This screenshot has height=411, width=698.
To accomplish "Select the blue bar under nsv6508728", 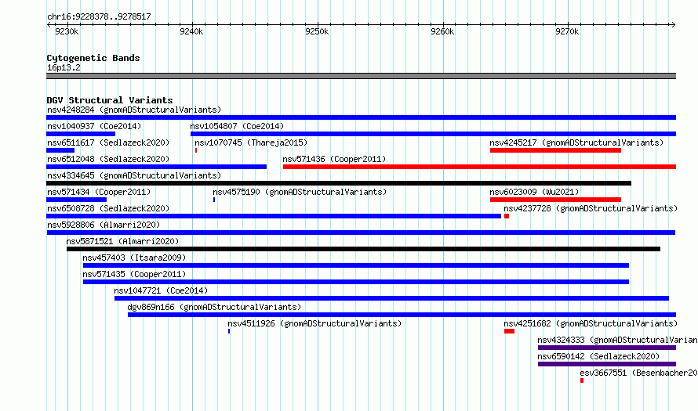I will pyautogui.click(x=274, y=216).
